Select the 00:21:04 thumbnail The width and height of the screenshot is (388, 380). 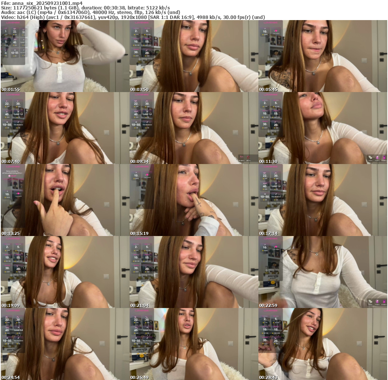click(194, 272)
